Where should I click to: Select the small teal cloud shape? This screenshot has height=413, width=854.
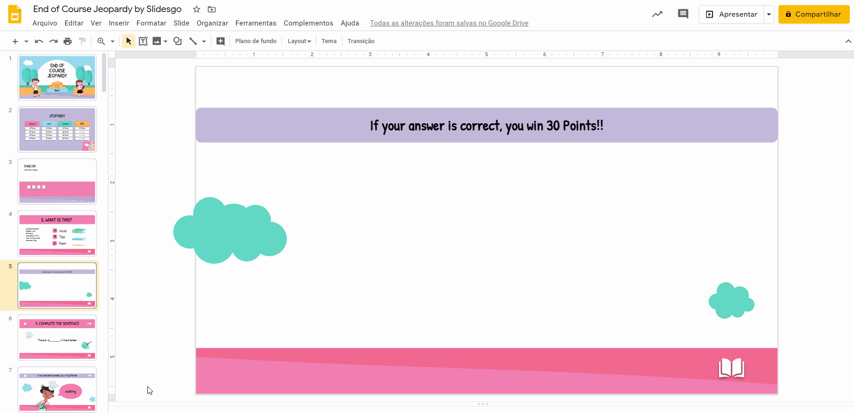coord(732,300)
